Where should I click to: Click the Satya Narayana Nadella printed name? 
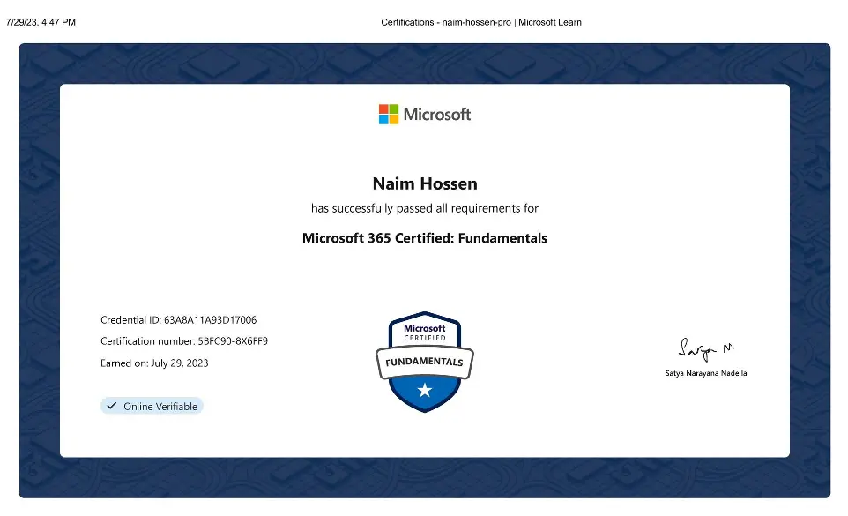706,373
